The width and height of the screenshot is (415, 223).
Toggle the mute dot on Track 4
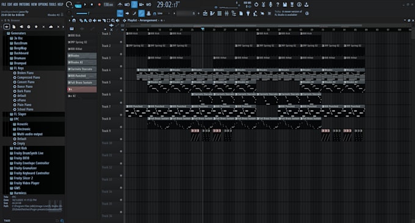[x=121, y=78]
